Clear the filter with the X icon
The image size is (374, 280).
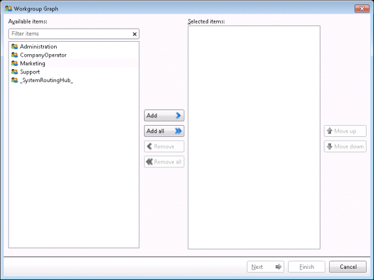(135, 34)
